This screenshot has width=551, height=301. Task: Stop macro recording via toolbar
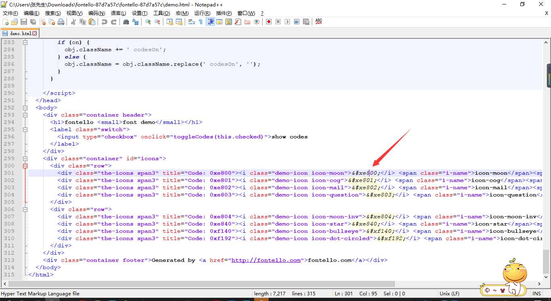coord(278,22)
